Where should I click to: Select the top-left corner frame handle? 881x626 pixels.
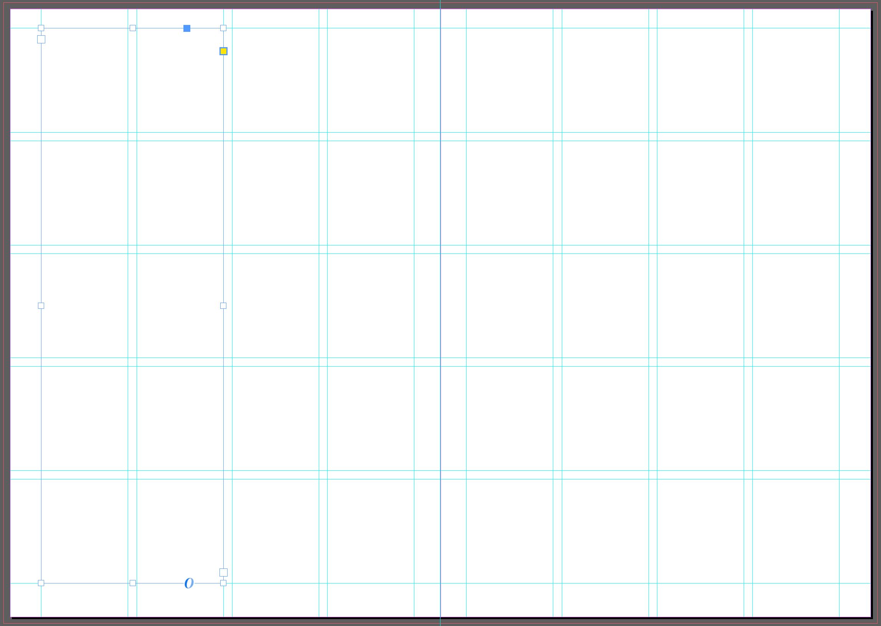[41, 28]
